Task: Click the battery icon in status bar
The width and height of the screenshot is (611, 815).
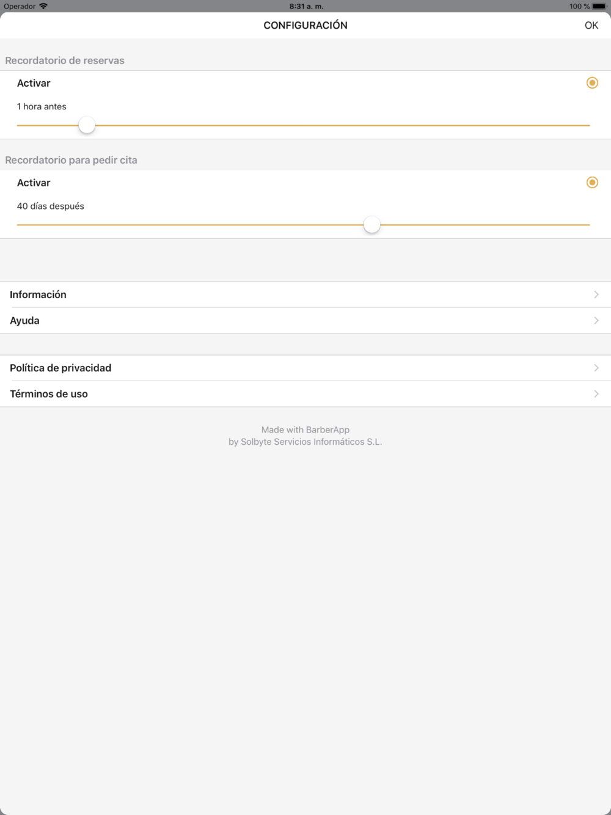Action: coord(599,6)
